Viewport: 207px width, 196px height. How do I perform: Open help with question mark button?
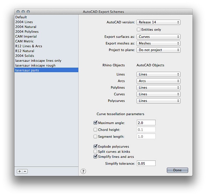coord(83,171)
